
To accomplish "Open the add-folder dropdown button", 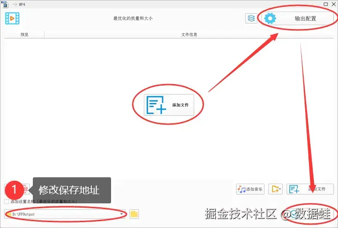I will coord(276,189).
